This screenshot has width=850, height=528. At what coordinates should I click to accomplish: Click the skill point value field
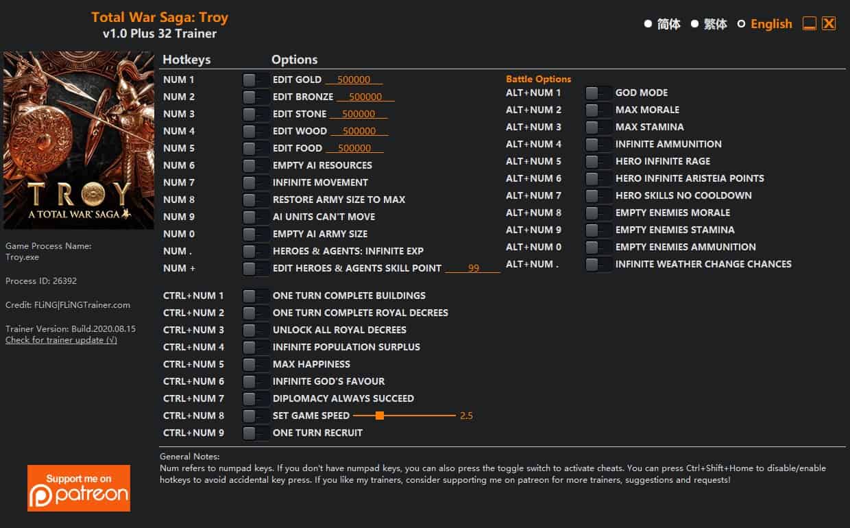pos(473,268)
